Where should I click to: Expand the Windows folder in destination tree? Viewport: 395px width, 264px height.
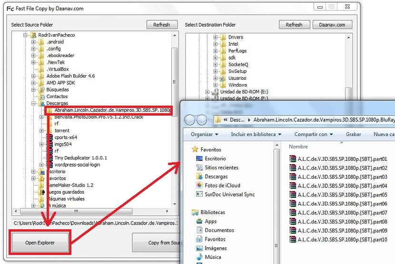point(215,85)
